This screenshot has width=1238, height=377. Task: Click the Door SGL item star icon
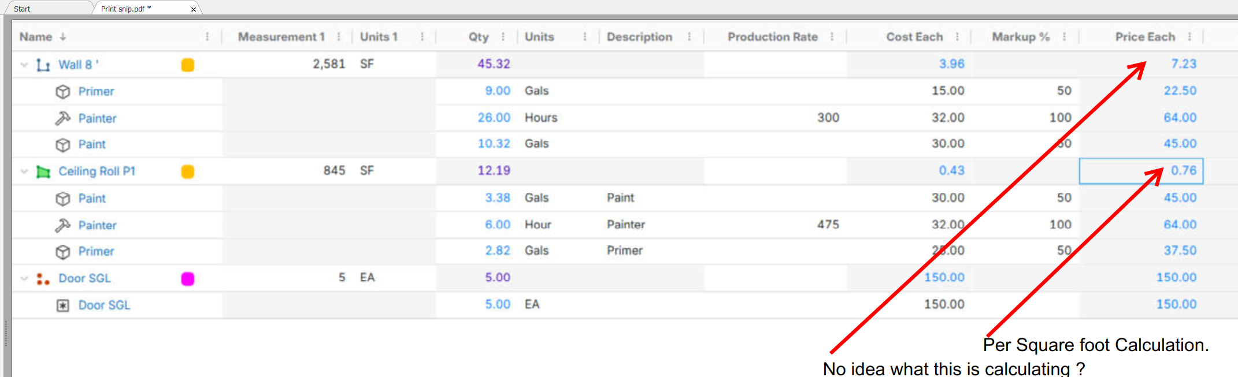(62, 305)
